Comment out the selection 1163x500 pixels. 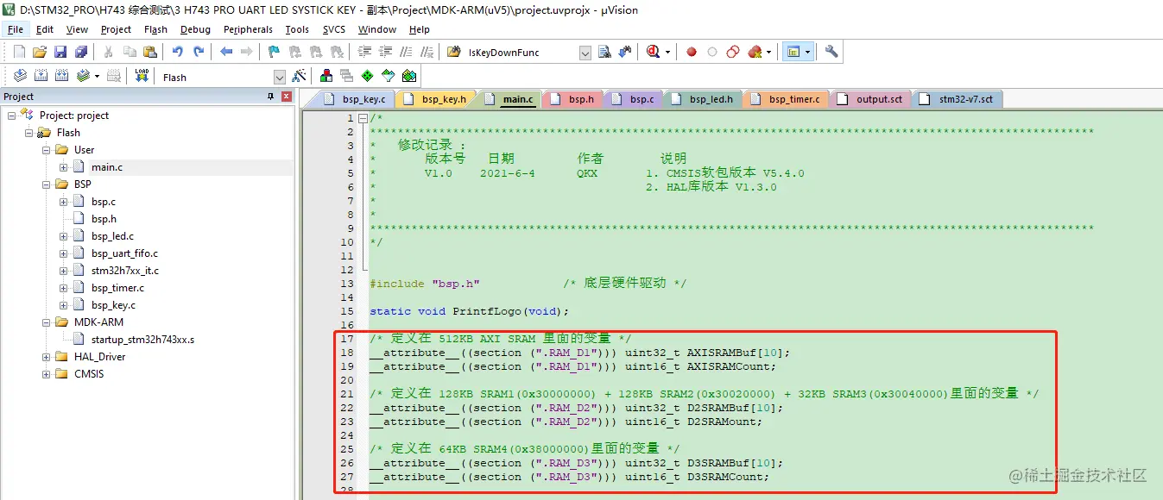406,52
